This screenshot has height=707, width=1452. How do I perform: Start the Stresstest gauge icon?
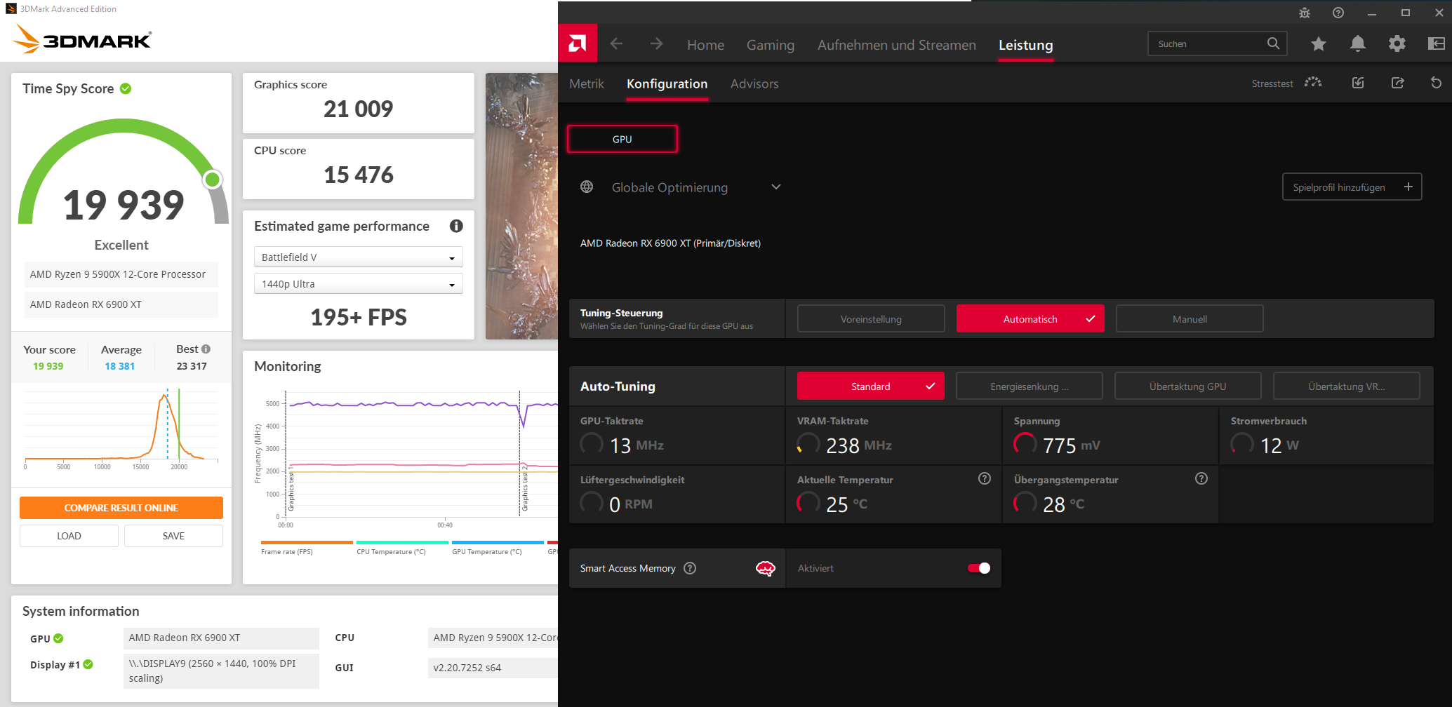tap(1313, 83)
